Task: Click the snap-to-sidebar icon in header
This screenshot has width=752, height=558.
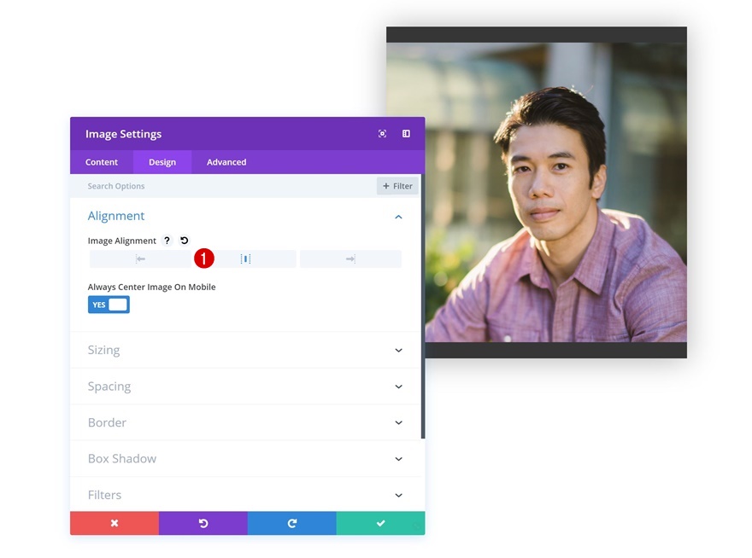Action: tap(406, 134)
